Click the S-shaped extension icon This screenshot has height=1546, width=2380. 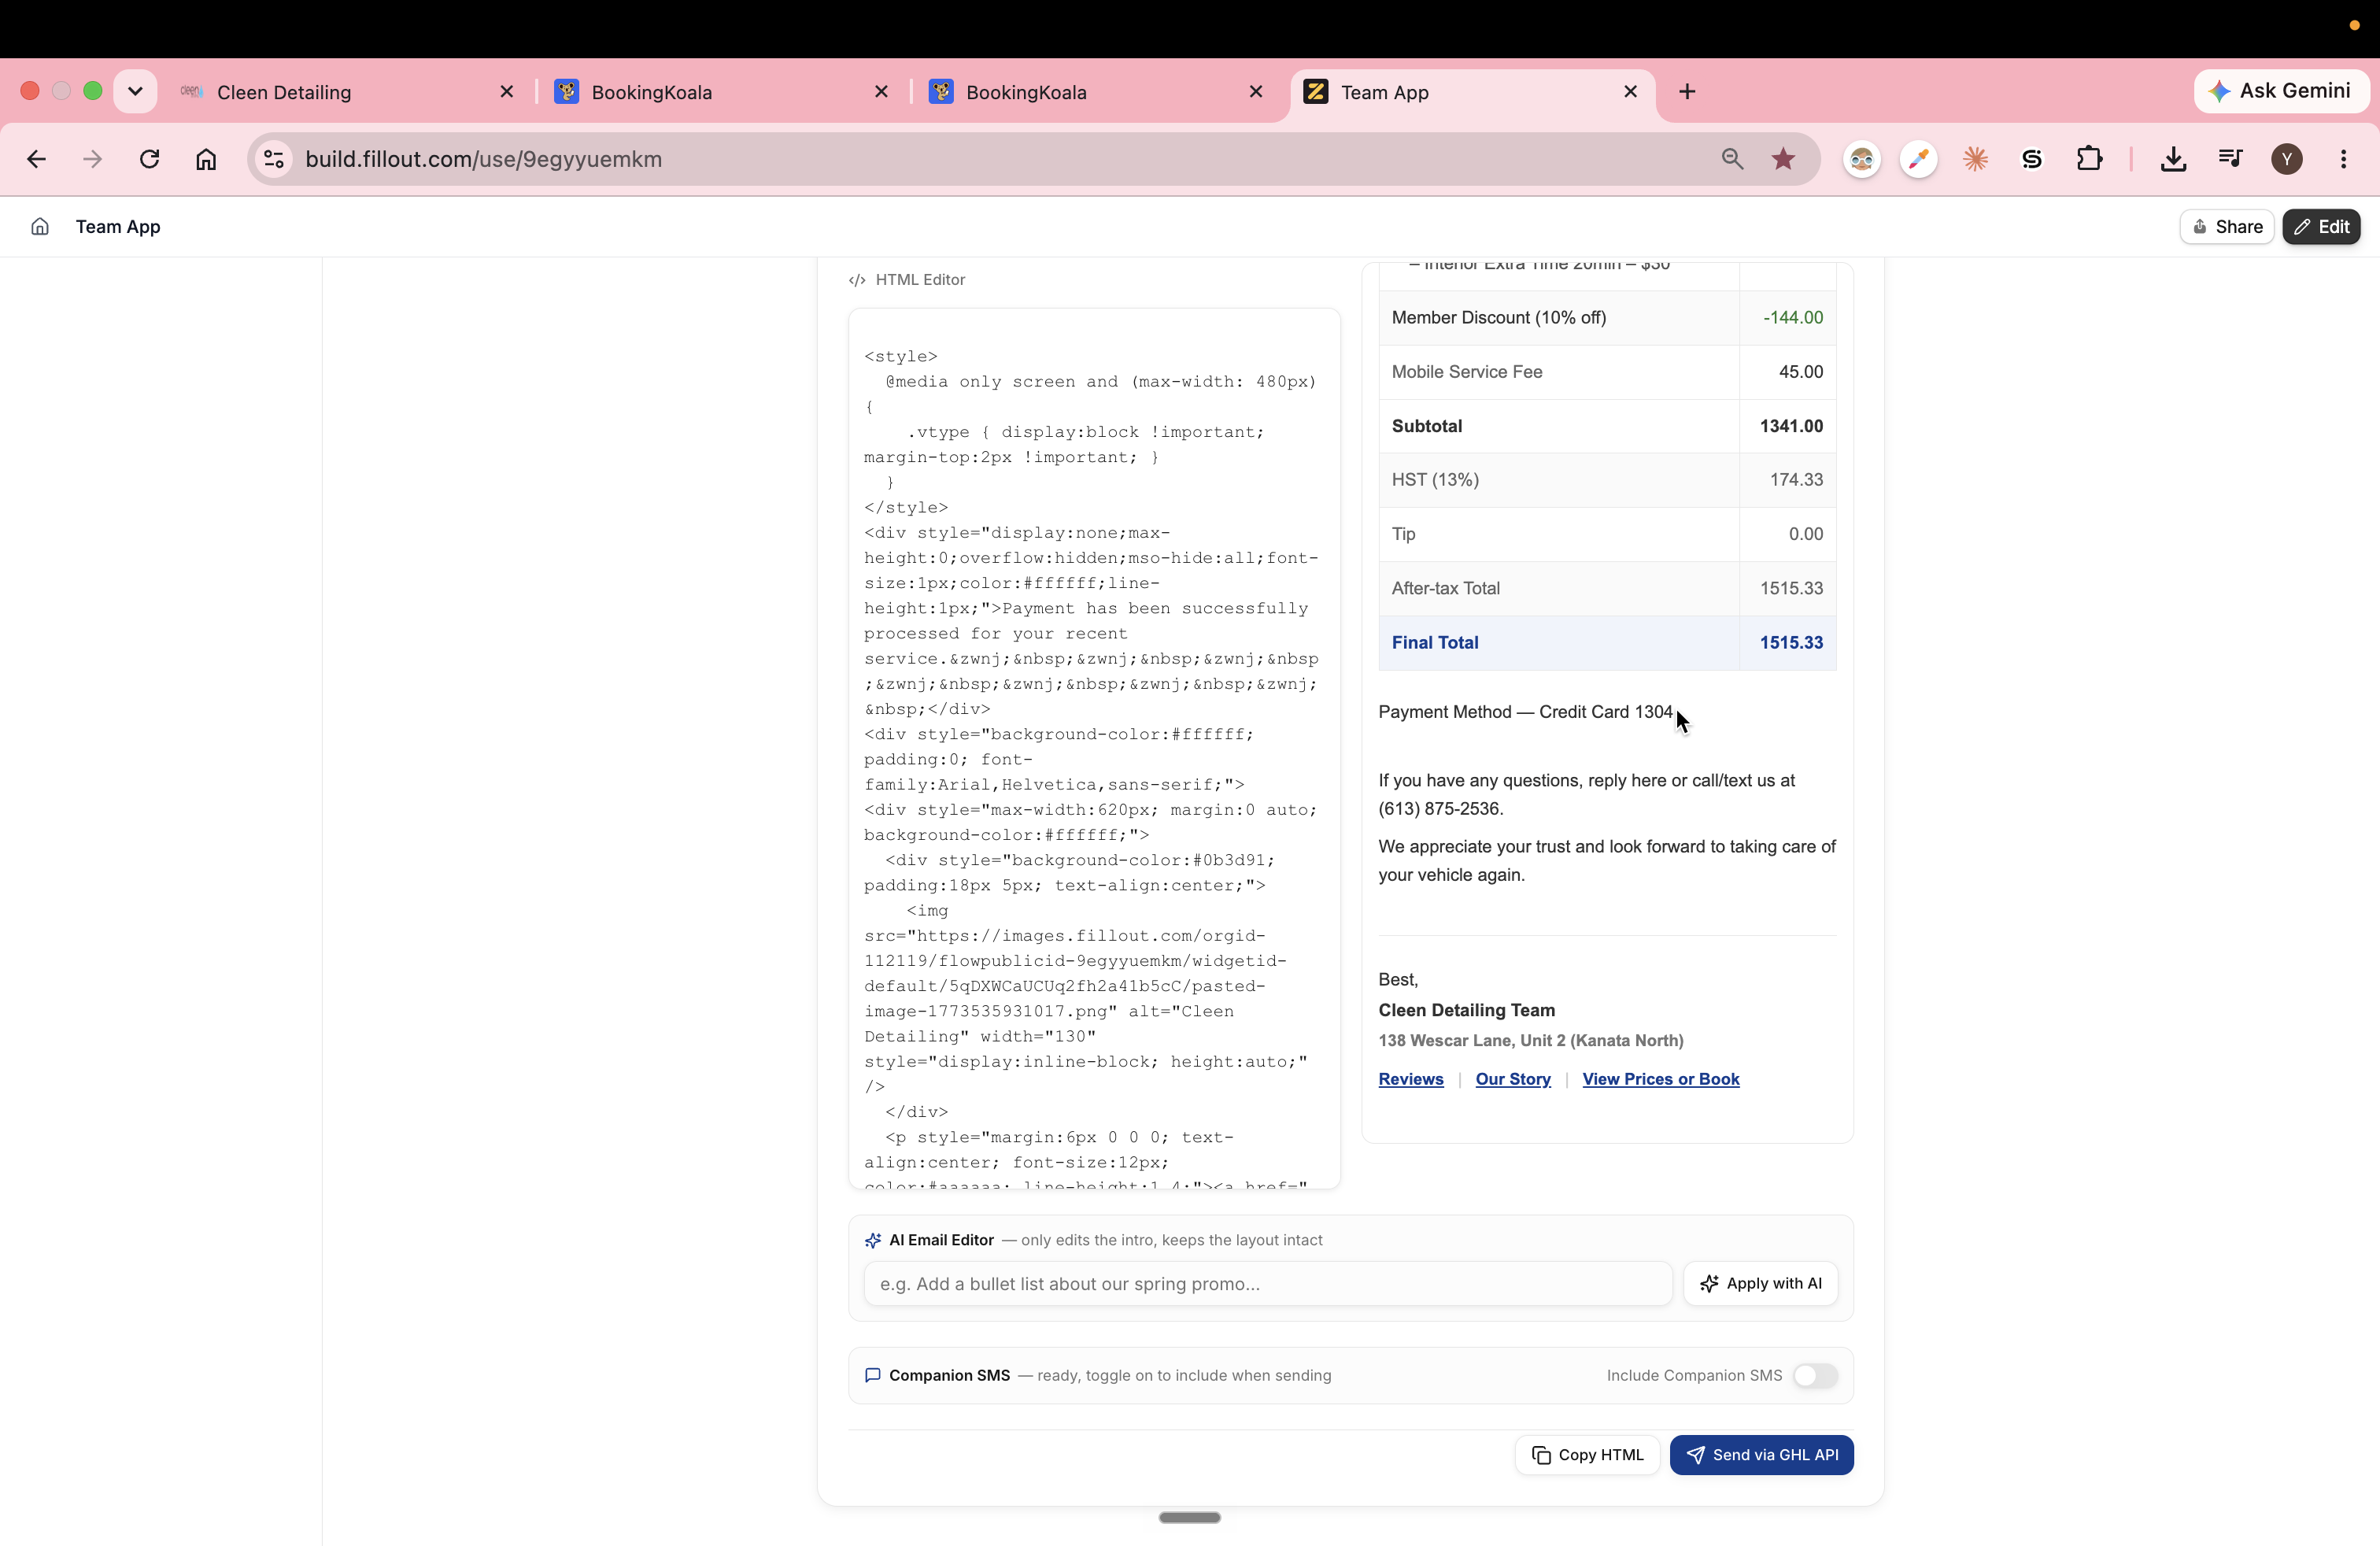pos(2032,159)
